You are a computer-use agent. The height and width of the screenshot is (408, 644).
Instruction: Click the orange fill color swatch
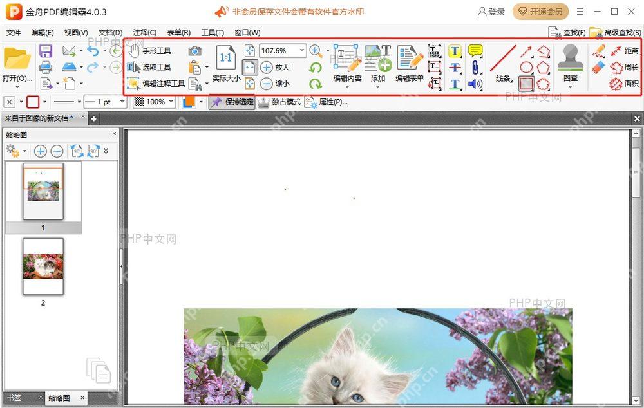click(189, 102)
